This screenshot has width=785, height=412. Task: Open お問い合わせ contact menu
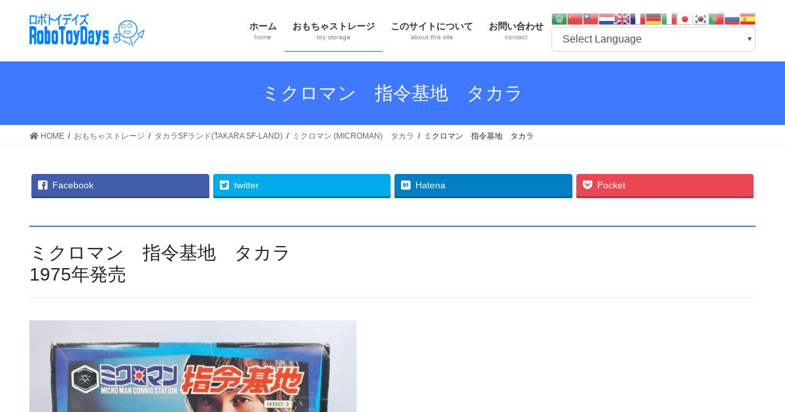point(516,30)
